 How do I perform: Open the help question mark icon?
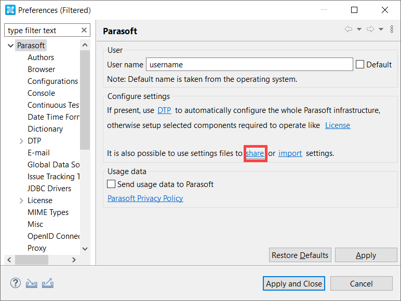coord(16,283)
